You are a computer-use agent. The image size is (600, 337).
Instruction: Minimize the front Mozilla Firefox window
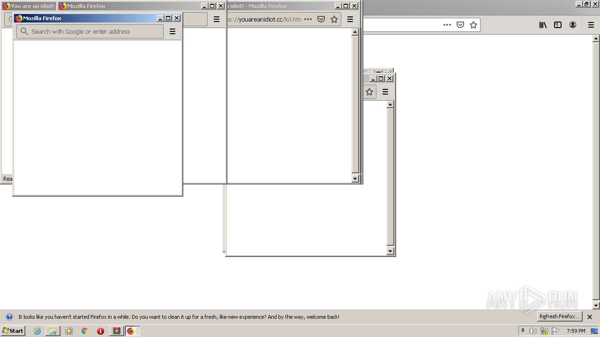(160, 18)
